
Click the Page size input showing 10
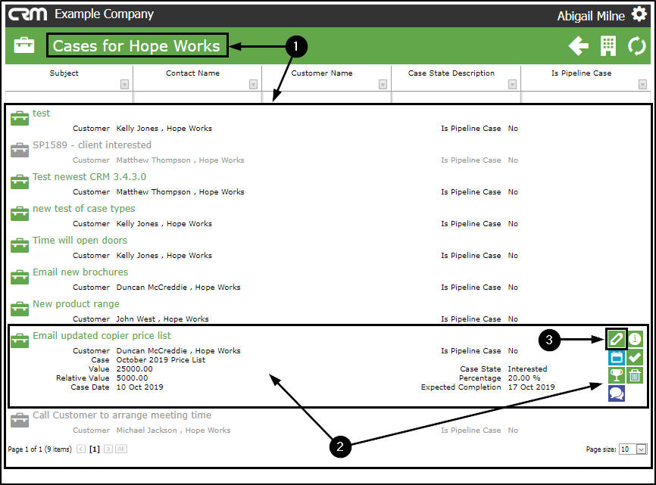[627, 449]
